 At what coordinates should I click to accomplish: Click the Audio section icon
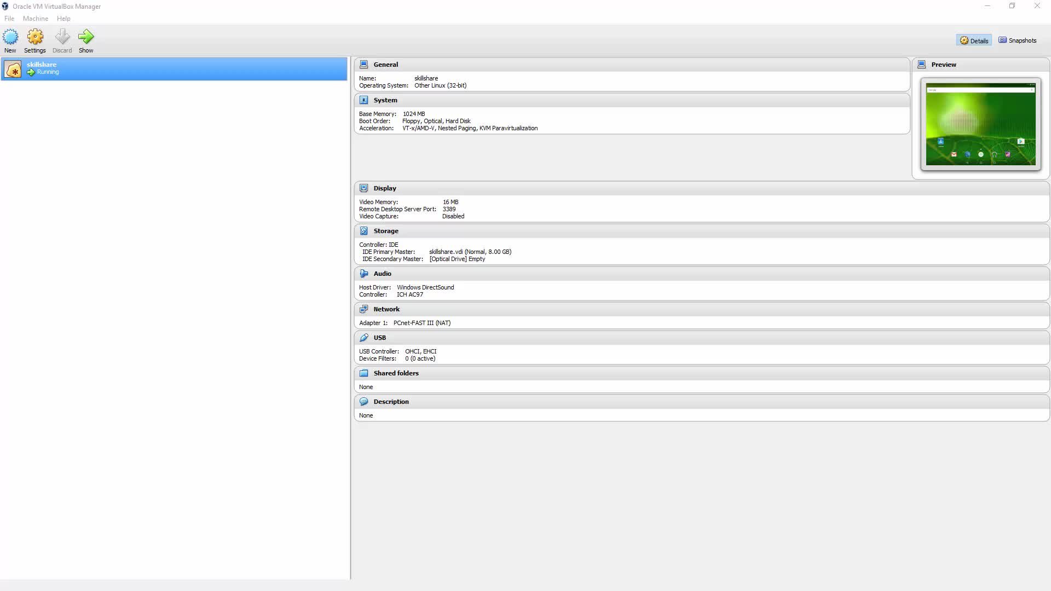click(363, 273)
